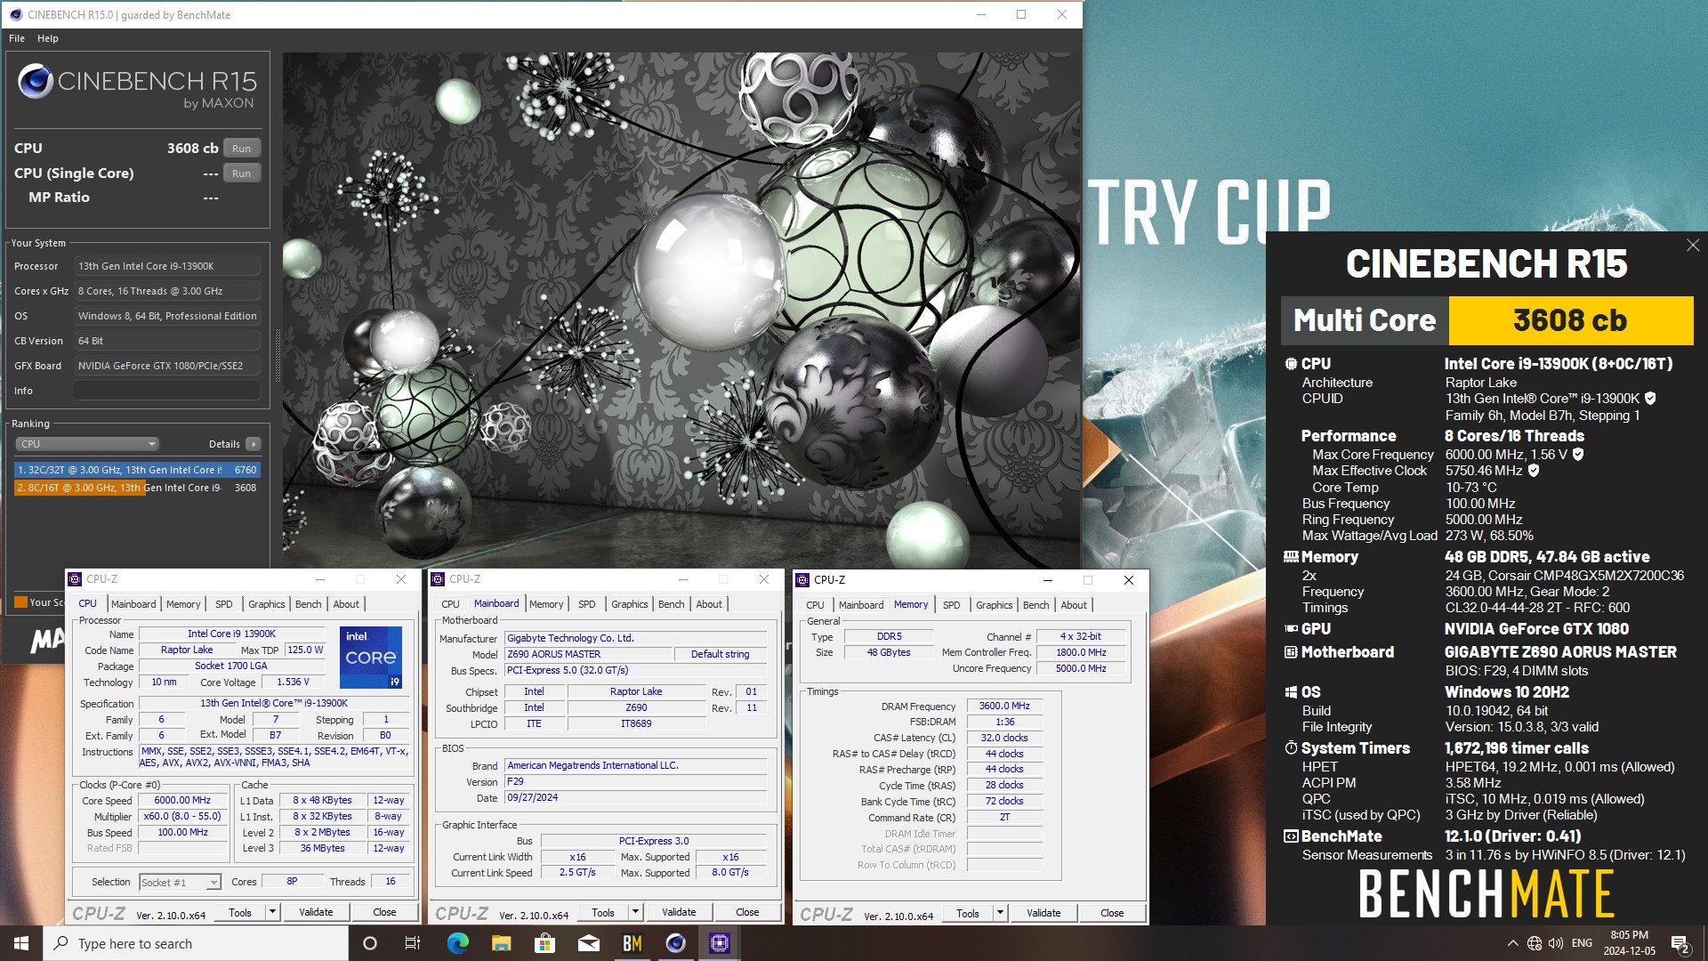1708x961 pixels.
Task: Expand Tools arrow in first CPU-Z window
Action: click(272, 912)
